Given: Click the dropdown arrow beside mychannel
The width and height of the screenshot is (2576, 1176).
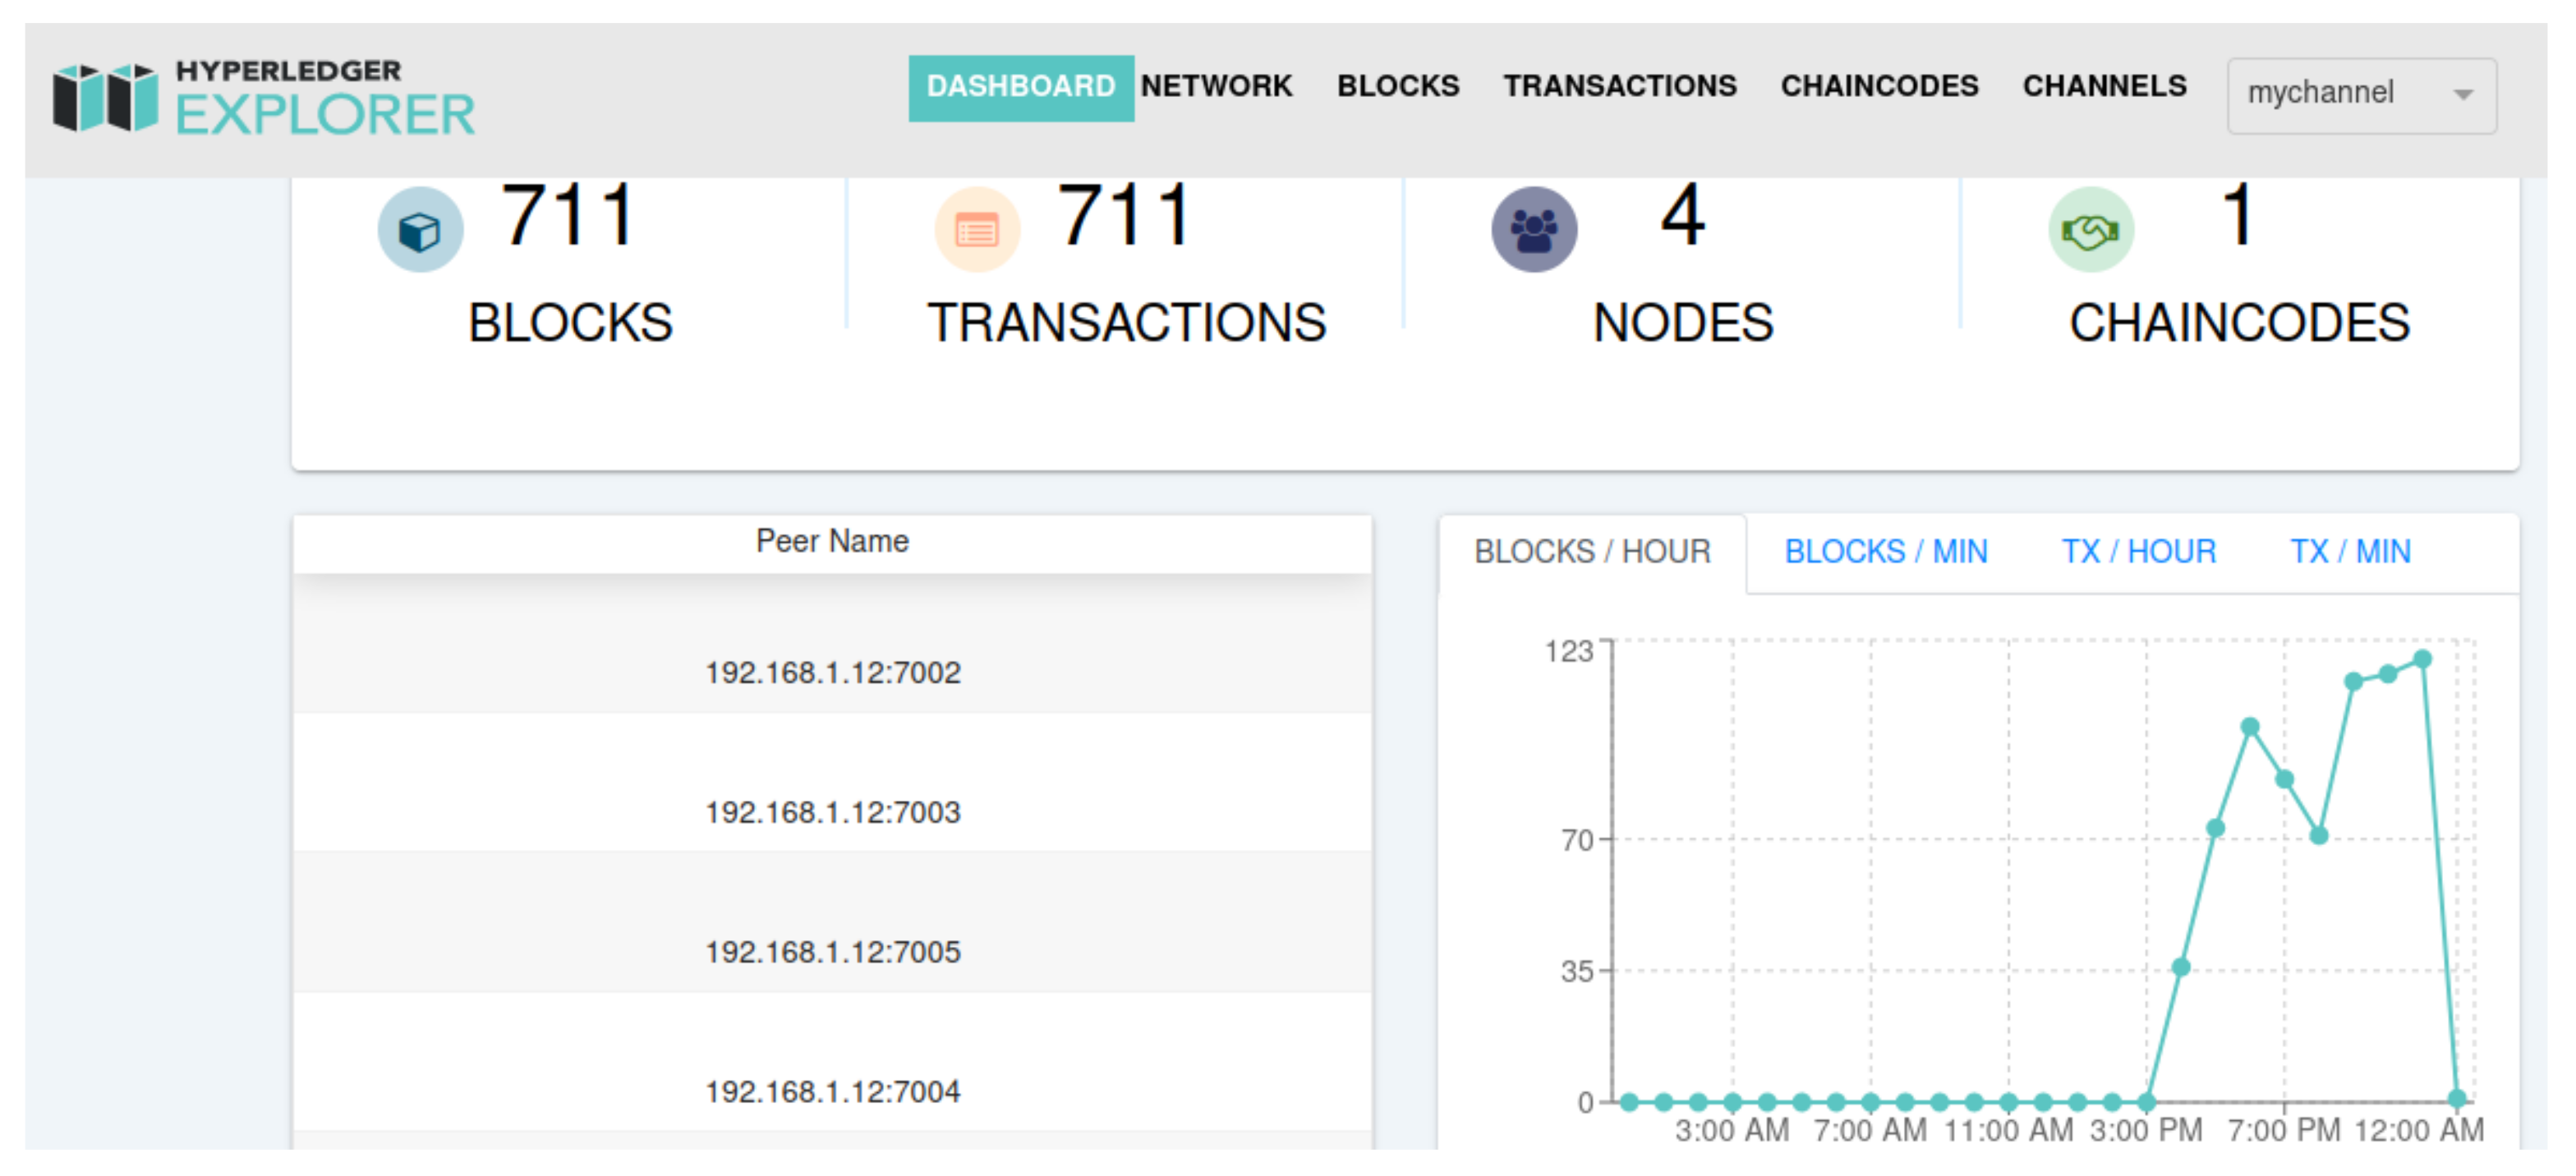Looking at the screenshot, I should point(2463,95).
